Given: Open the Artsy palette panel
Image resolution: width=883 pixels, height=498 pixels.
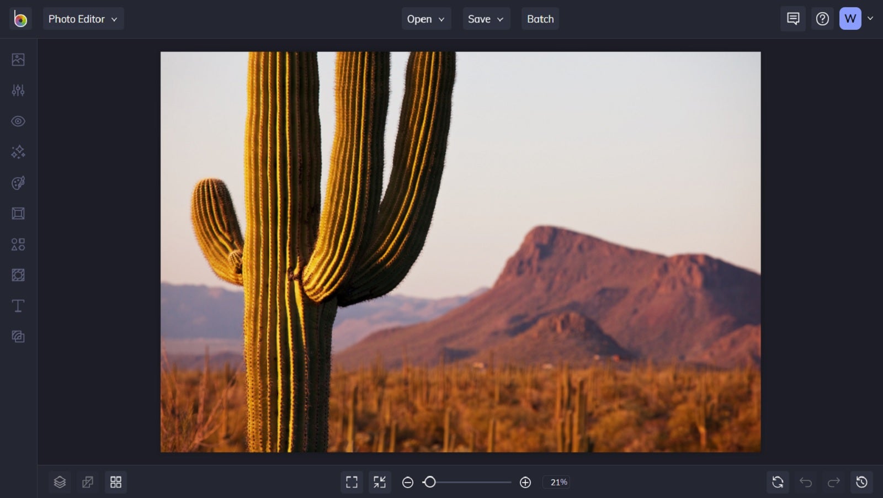Looking at the screenshot, I should 18,183.
